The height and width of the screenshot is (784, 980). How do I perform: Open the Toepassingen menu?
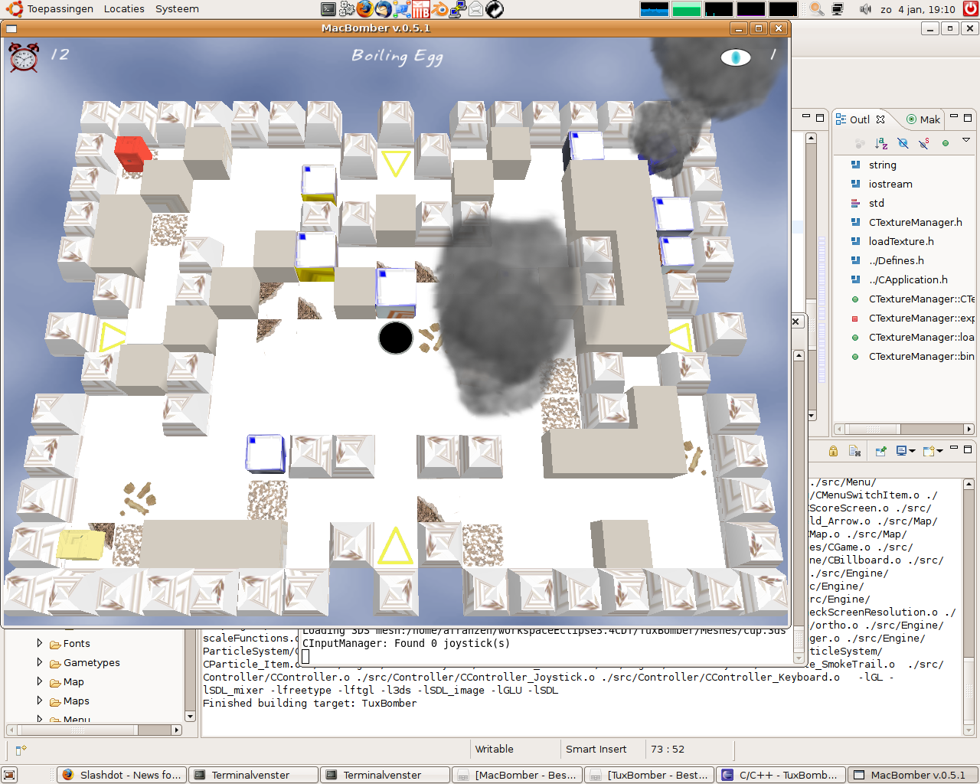pyautogui.click(x=51, y=9)
